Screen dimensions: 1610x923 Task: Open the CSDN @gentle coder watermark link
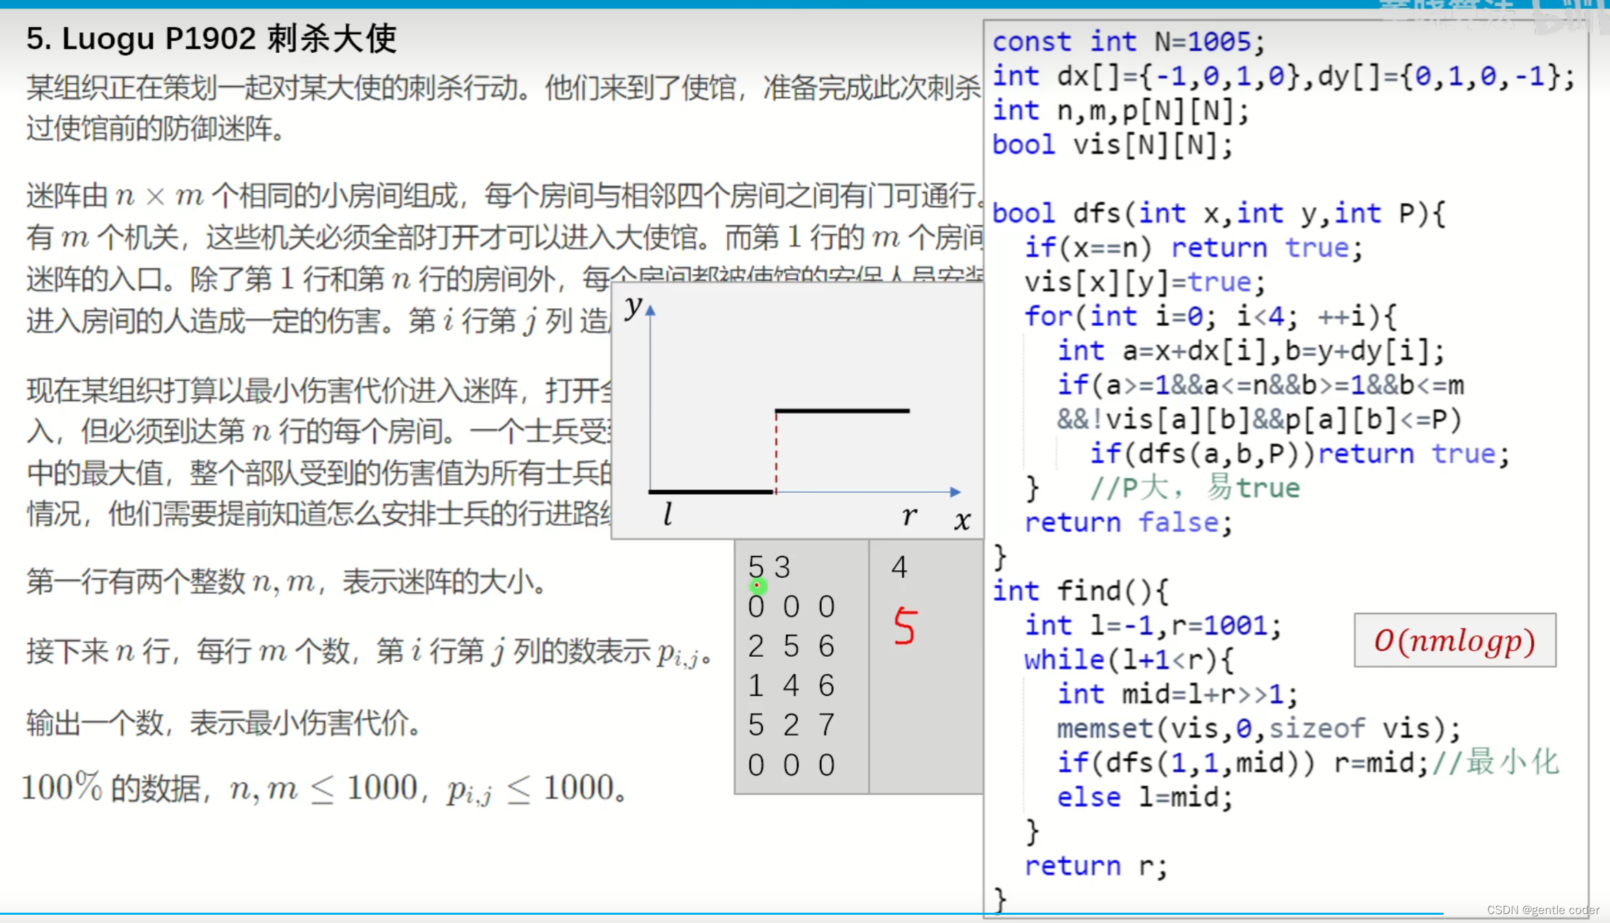coord(1546,910)
